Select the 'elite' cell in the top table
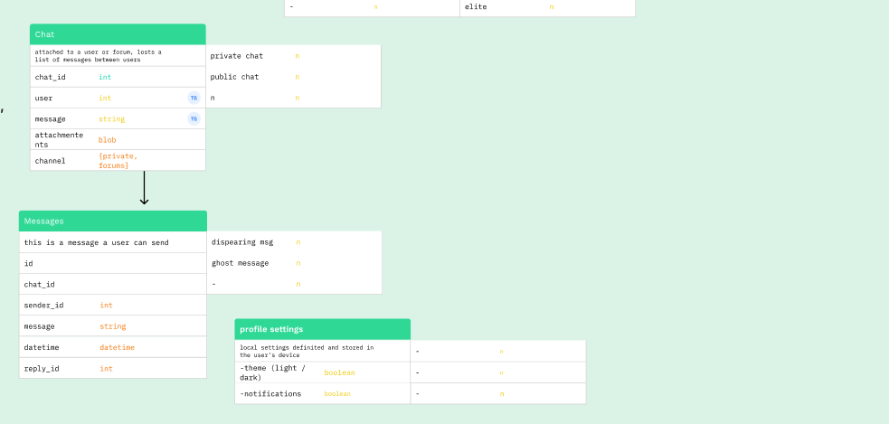Image resolution: width=889 pixels, height=424 pixels. click(476, 7)
